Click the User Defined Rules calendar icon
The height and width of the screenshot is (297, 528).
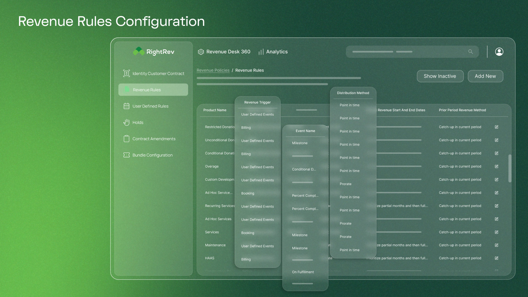click(x=126, y=106)
